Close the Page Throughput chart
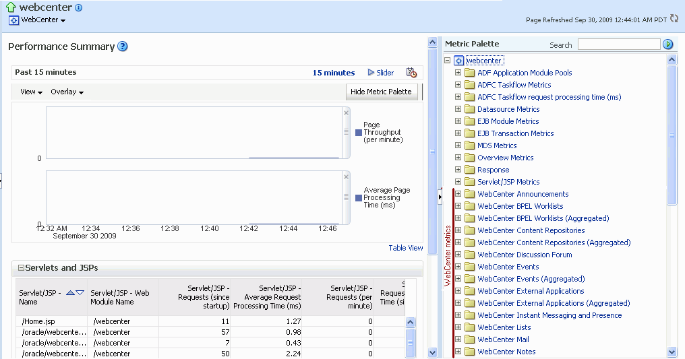This screenshot has height=359, width=685. (346, 112)
